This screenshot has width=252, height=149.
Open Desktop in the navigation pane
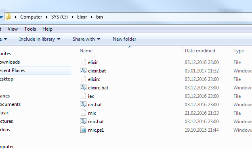coord(6,79)
